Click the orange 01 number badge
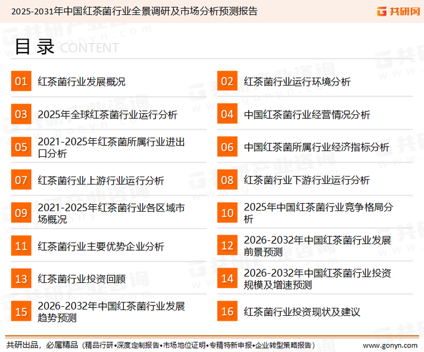The height and width of the screenshot is (352, 424). point(21,81)
